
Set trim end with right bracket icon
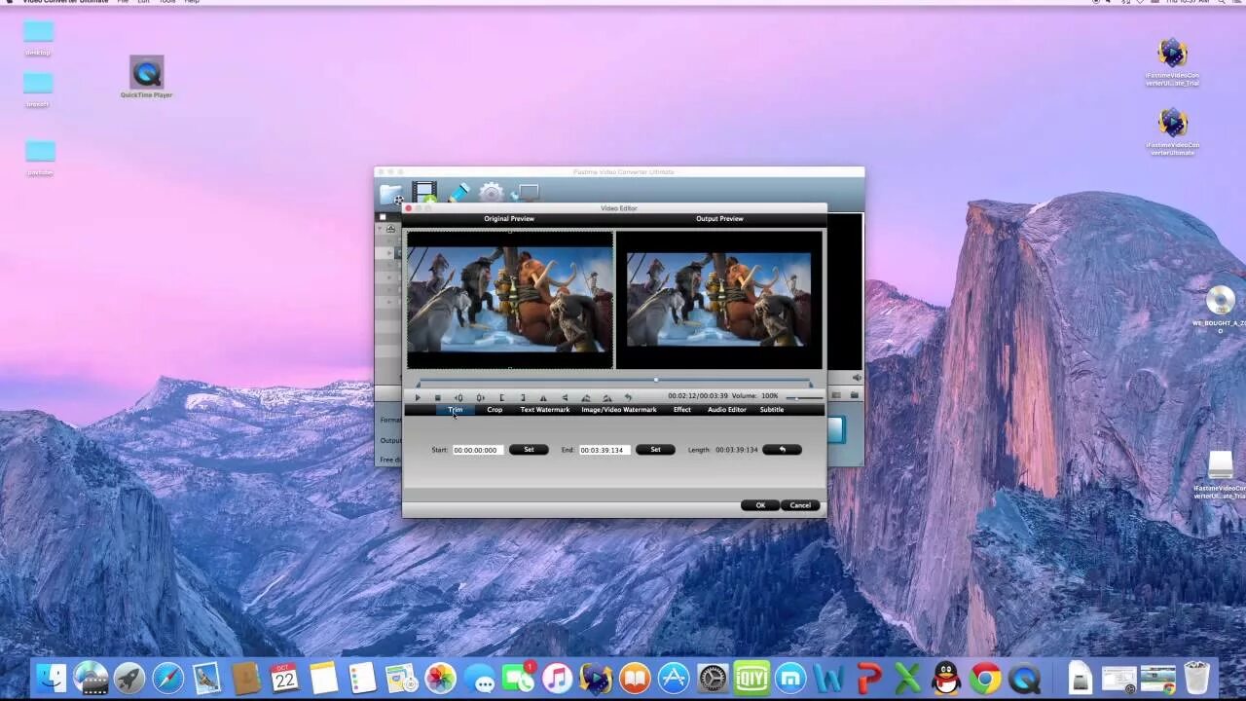pos(523,397)
